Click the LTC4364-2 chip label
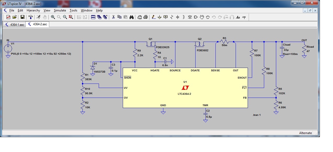 point(185,94)
